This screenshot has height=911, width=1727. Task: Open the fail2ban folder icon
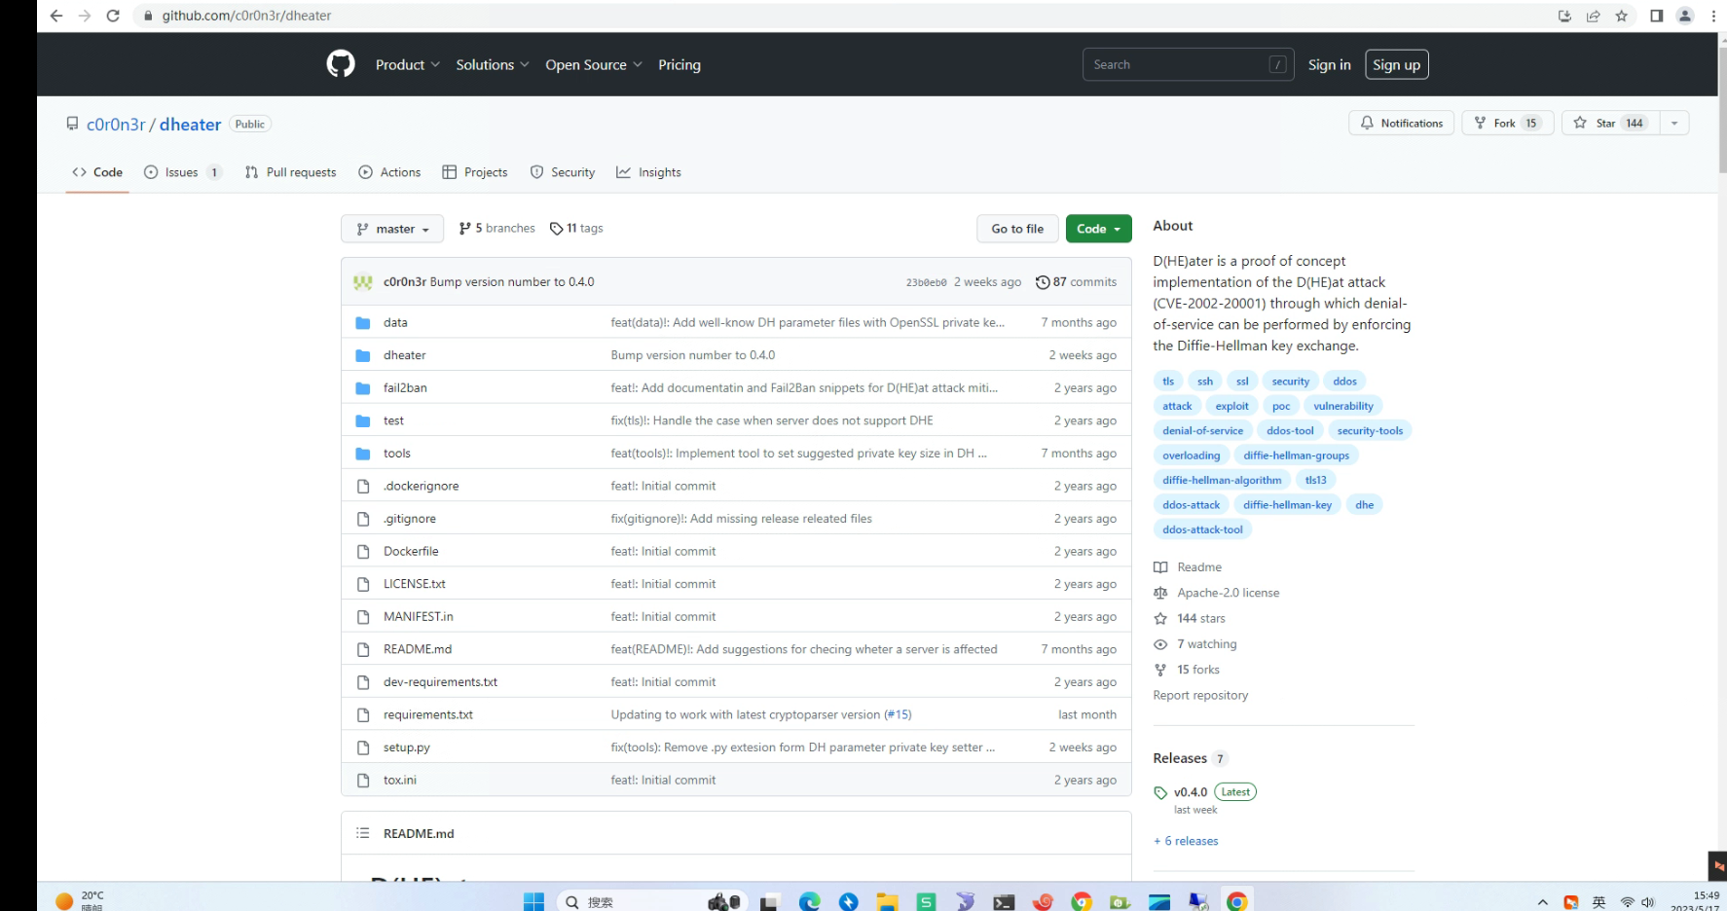click(363, 388)
